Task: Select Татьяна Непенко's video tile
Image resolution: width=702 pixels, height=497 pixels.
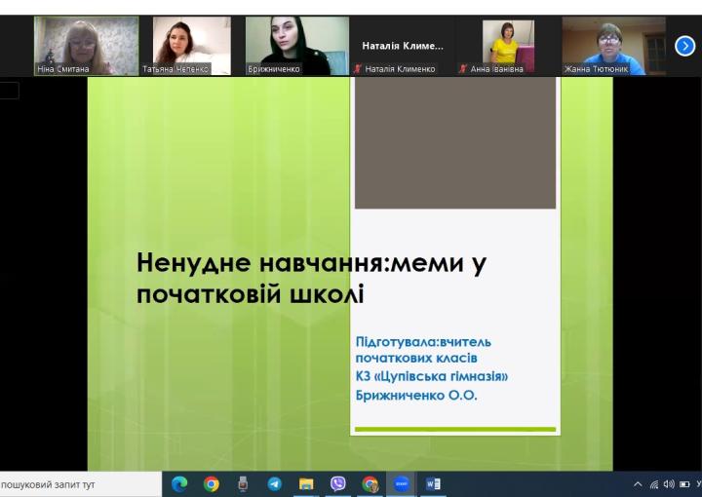Action: click(x=191, y=44)
